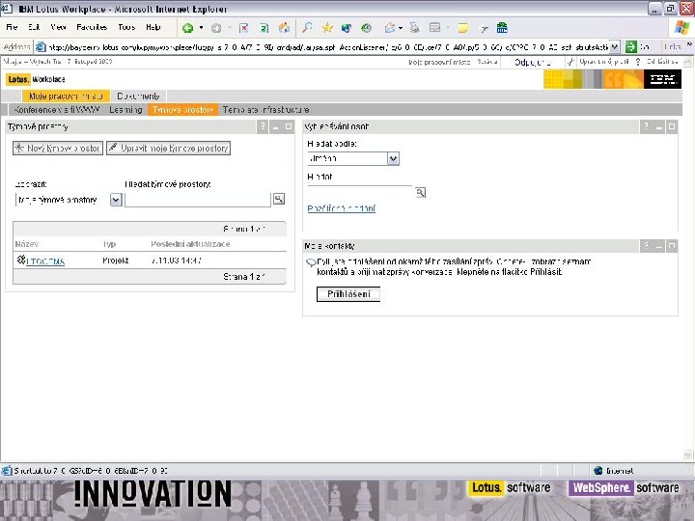The height and width of the screenshot is (521, 695).
Task: Switch to the Moje pracovní místo tab
Action: click(x=66, y=96)
